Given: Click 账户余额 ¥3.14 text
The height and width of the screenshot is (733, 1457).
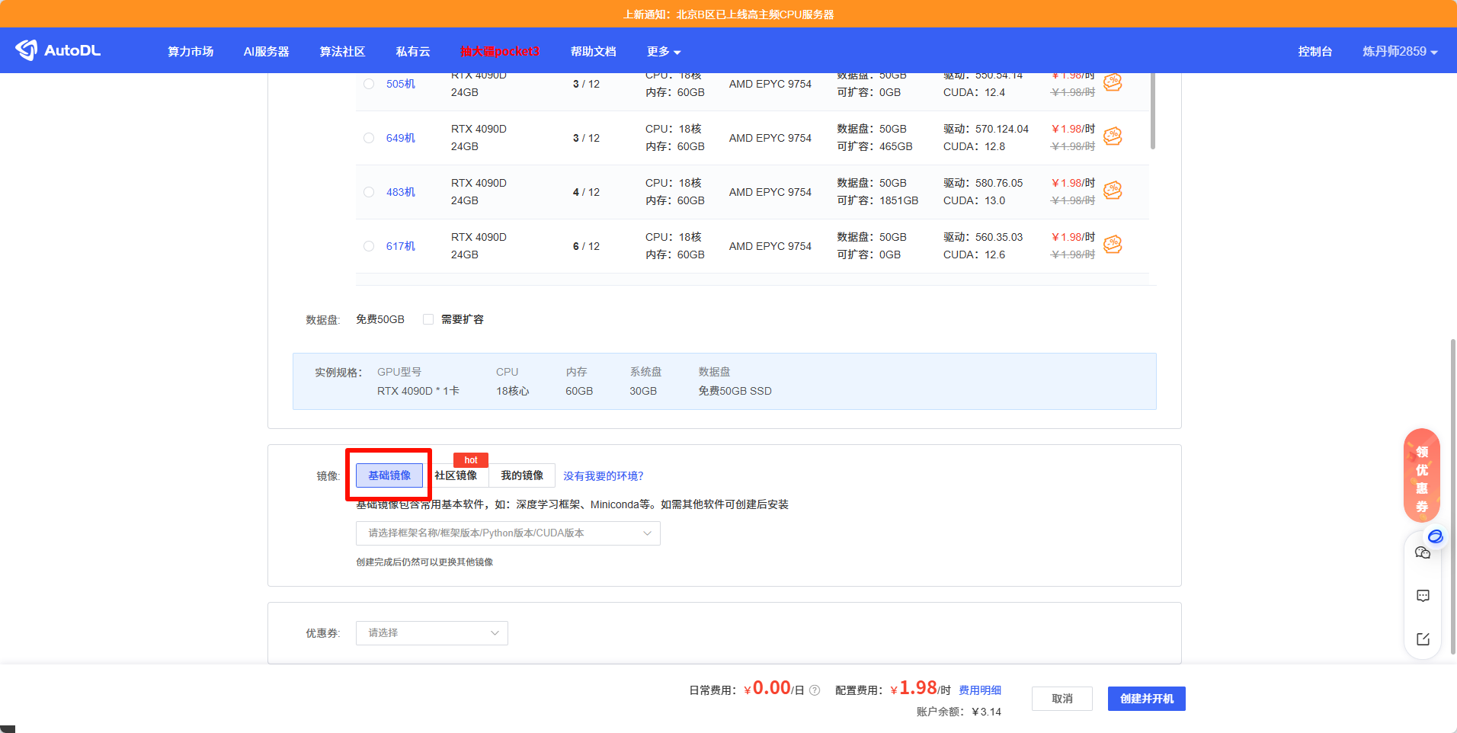Looking at the screenshot, I should (959, 712).
